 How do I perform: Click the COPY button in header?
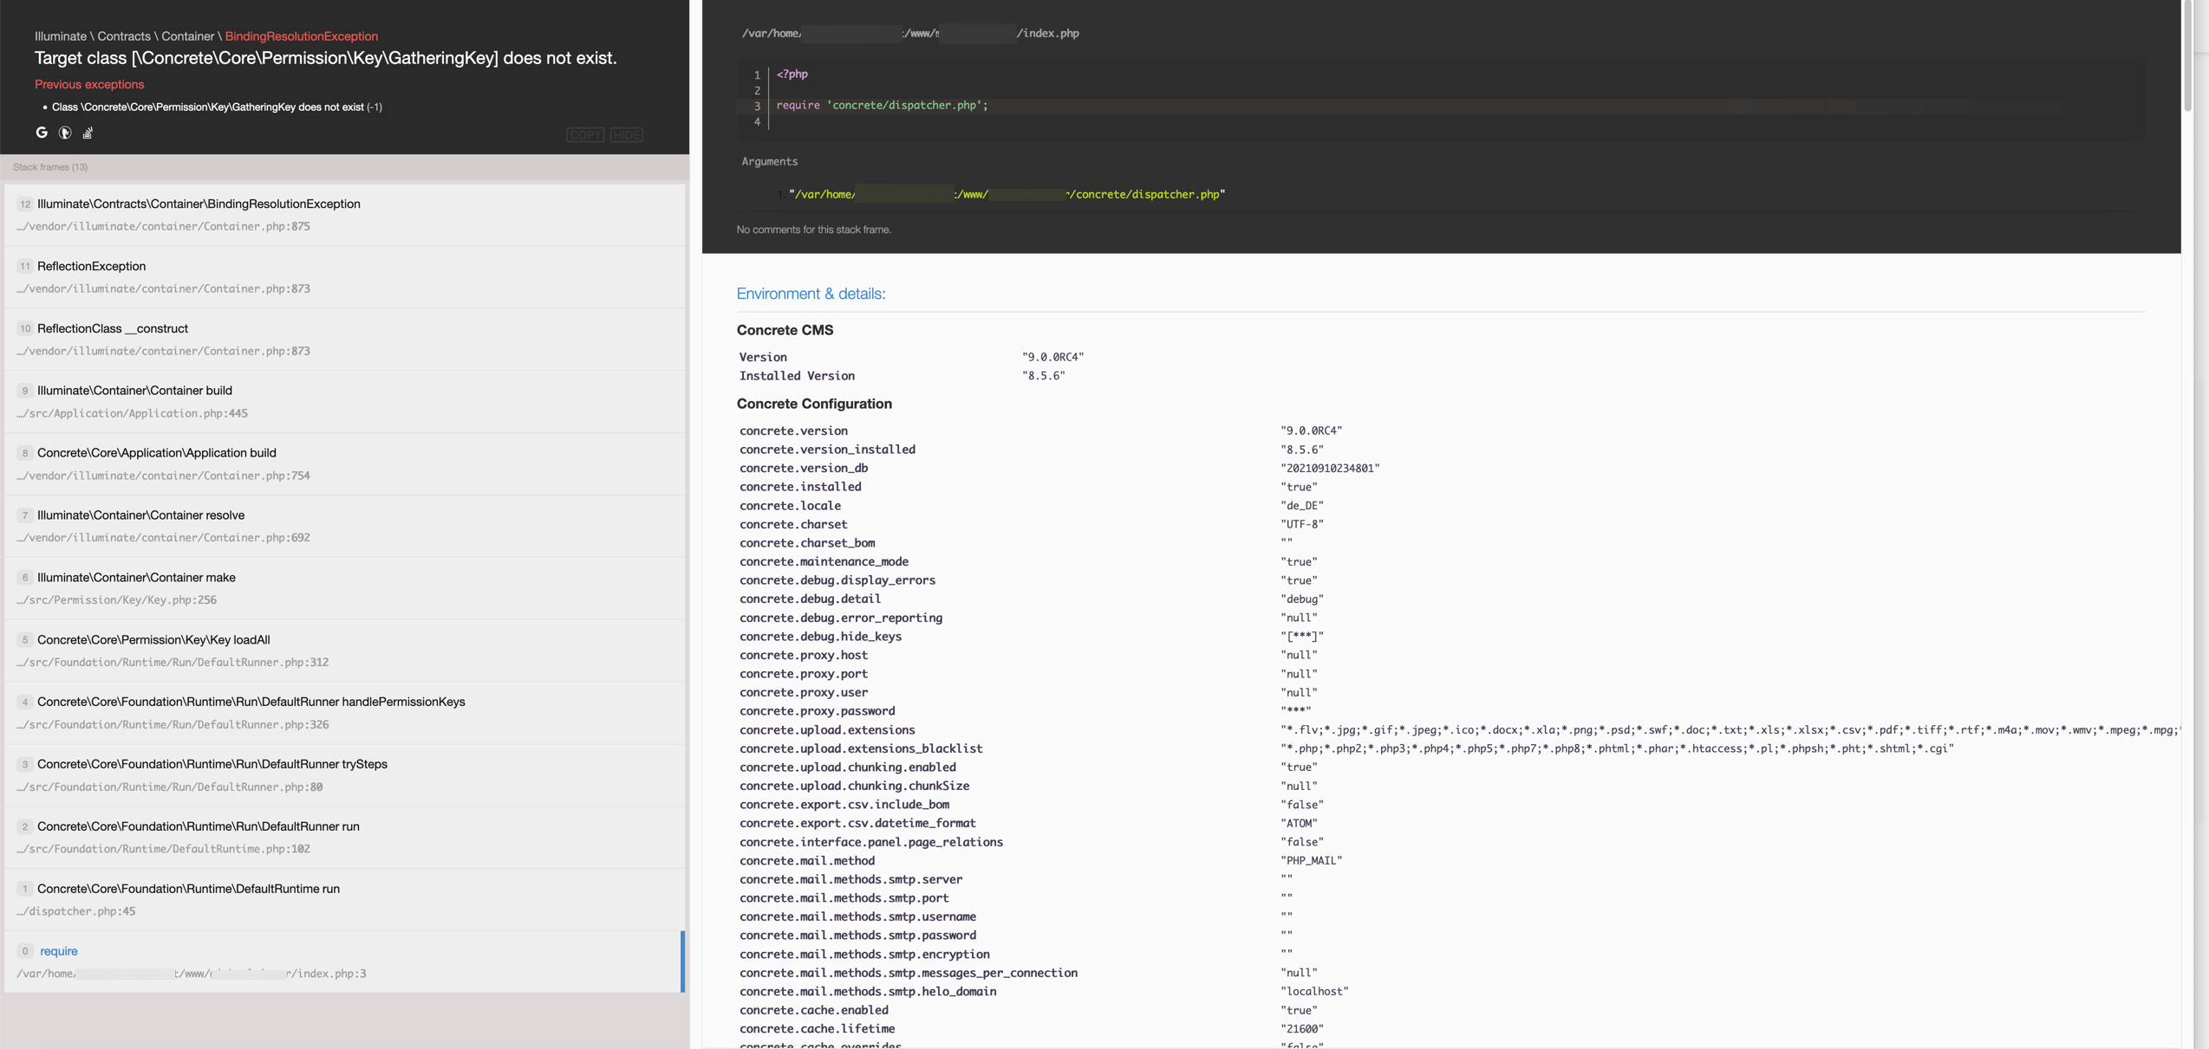click(x=585, y=135)
